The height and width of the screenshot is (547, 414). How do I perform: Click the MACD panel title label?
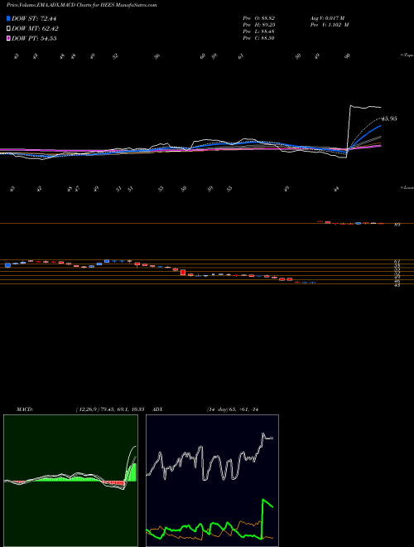point(25,409)
